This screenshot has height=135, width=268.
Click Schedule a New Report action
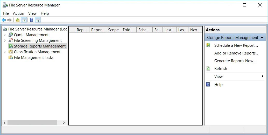click(236, 45)
